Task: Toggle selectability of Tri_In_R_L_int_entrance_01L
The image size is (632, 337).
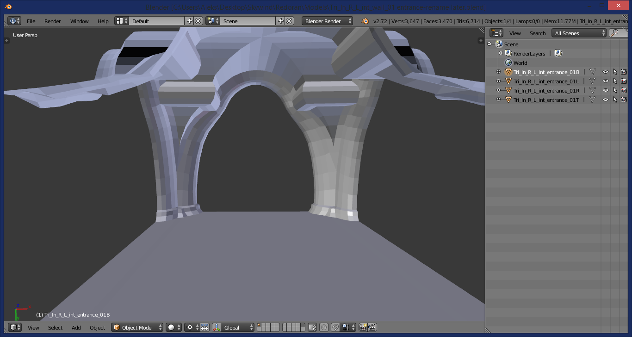Action: [x=615, y=81]
